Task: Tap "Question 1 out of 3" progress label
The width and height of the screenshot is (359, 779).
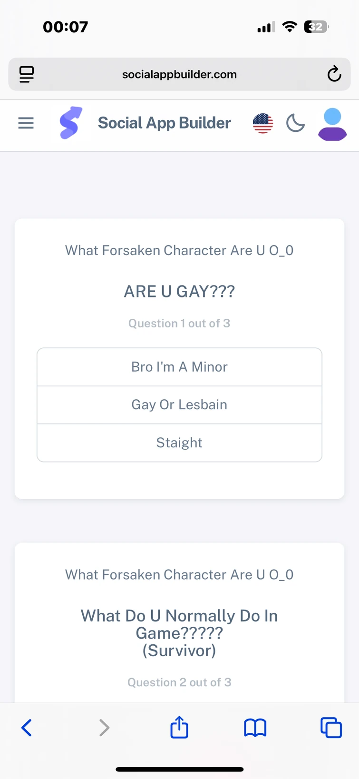Action: (179, 323)
